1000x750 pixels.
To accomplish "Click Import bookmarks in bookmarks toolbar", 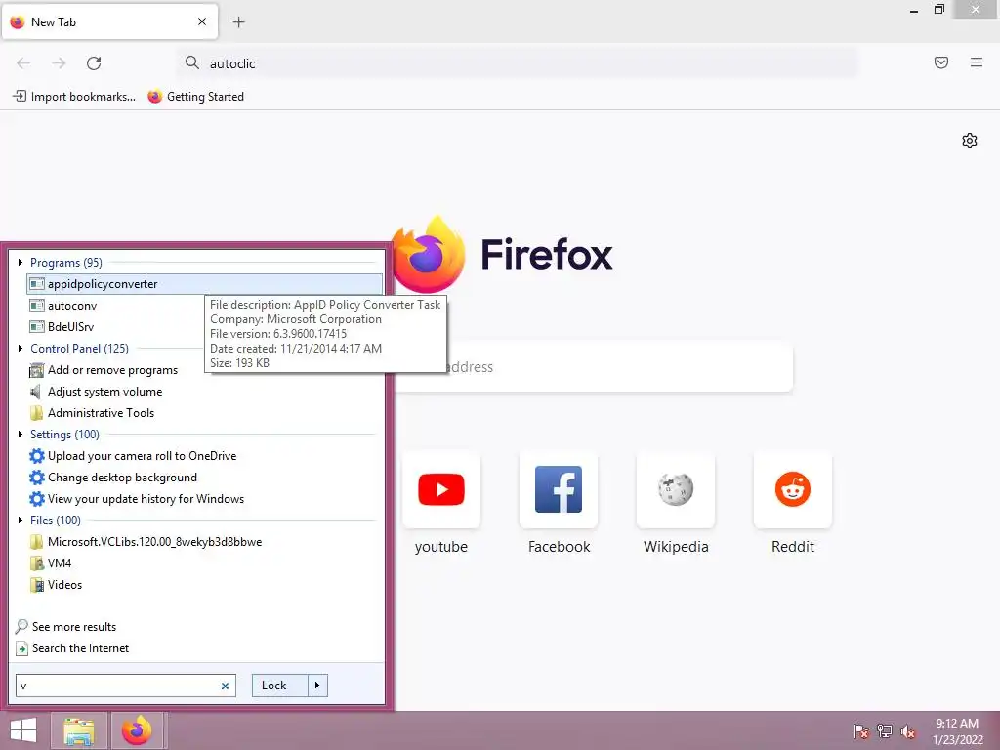I will click(74, 97).
